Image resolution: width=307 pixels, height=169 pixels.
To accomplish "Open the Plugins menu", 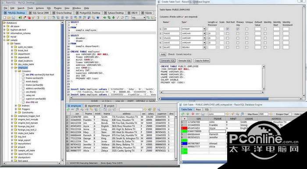I will click(58, 8).
